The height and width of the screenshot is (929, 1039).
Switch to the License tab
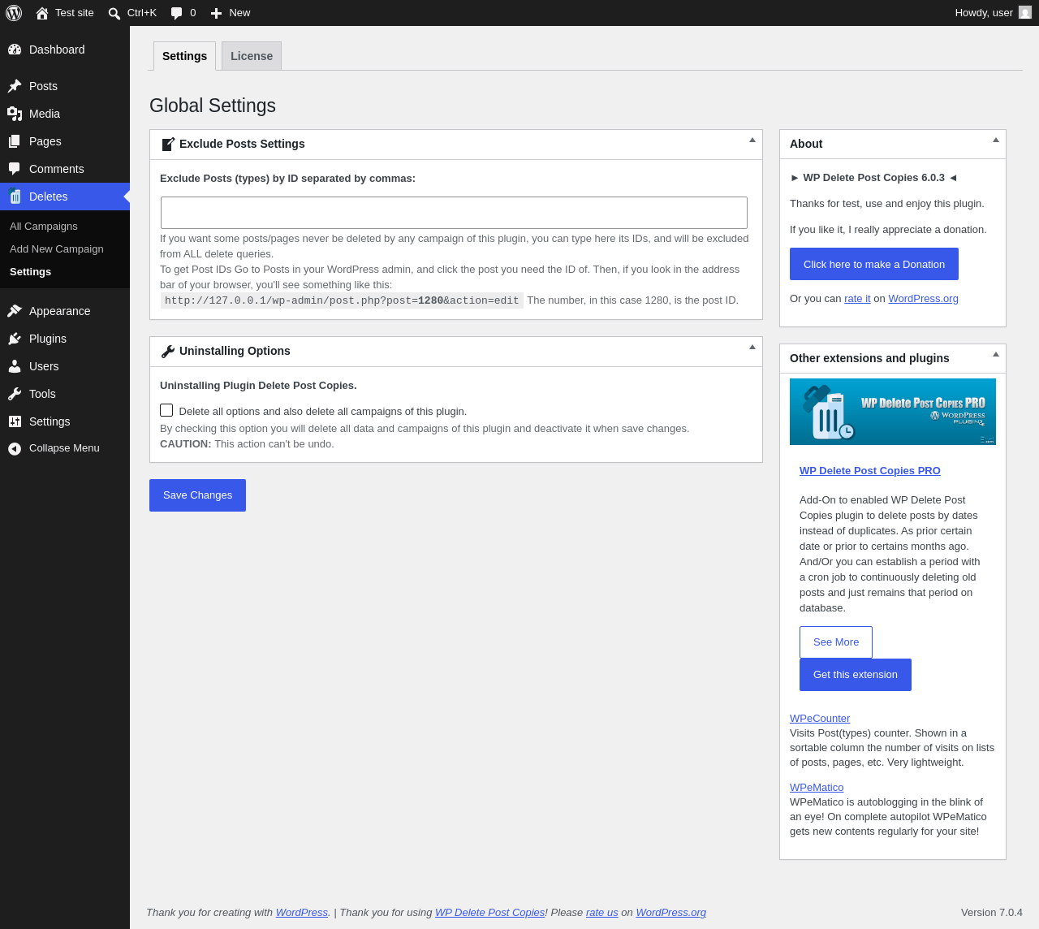click(x=252, y=56)
